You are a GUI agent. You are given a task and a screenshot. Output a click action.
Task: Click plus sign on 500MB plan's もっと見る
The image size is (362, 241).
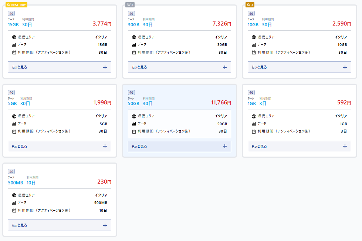(105, 225)
